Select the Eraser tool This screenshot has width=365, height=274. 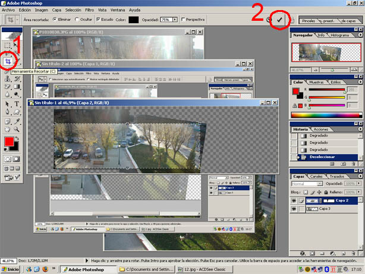click(x=8, y=87)
